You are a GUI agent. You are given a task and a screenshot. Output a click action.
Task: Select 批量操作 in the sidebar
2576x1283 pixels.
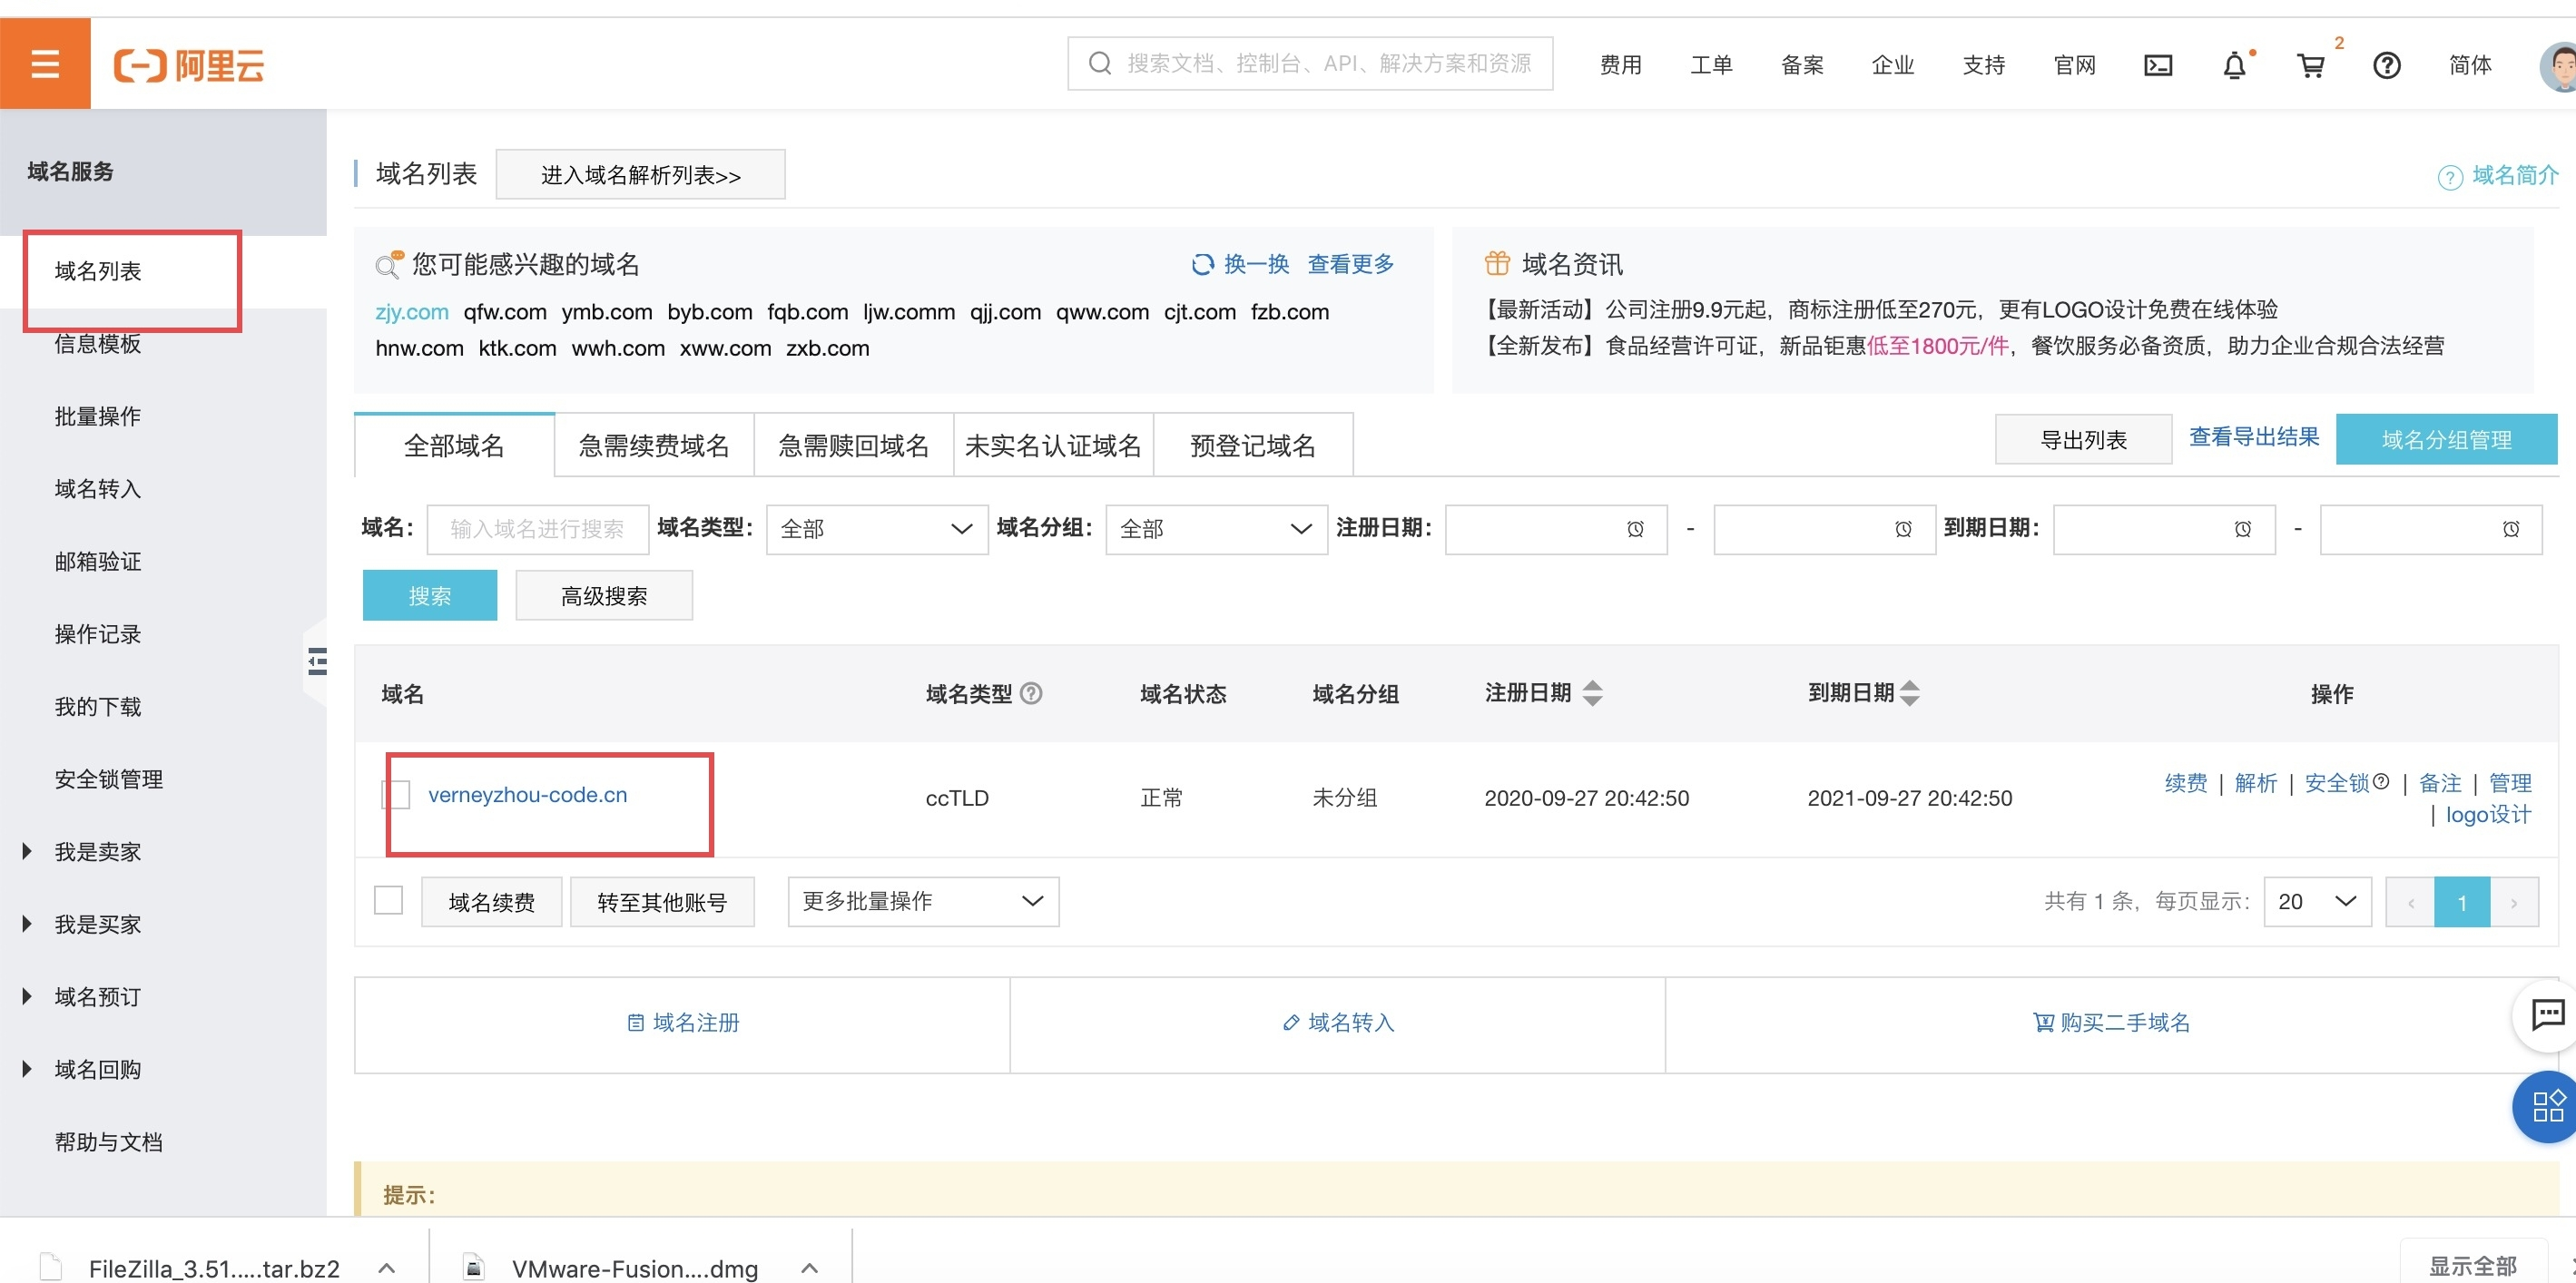pos(98,416)
